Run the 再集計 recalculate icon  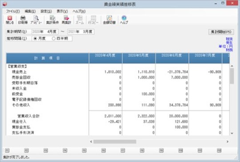click(x=66, y=20)
